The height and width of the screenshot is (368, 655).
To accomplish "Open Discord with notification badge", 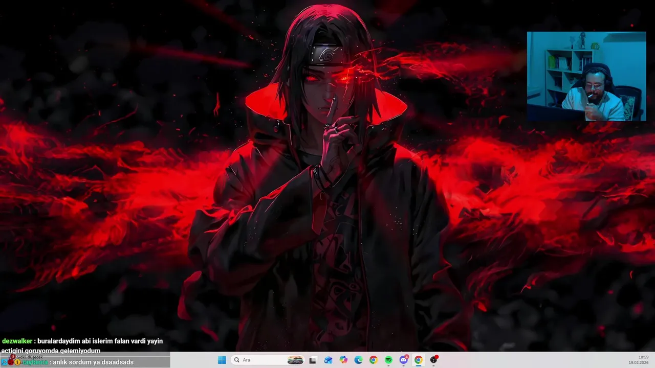I will 404,360.
